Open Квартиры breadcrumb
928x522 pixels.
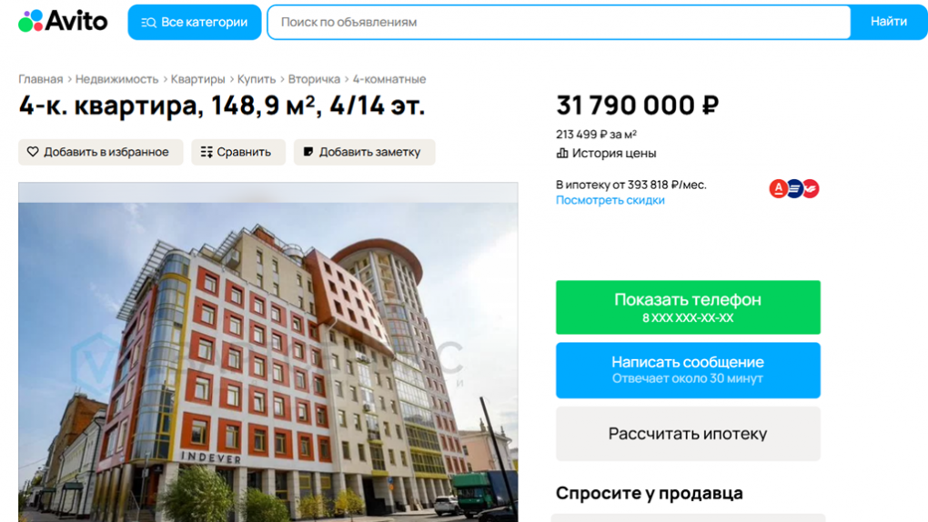tap(197, 79)
